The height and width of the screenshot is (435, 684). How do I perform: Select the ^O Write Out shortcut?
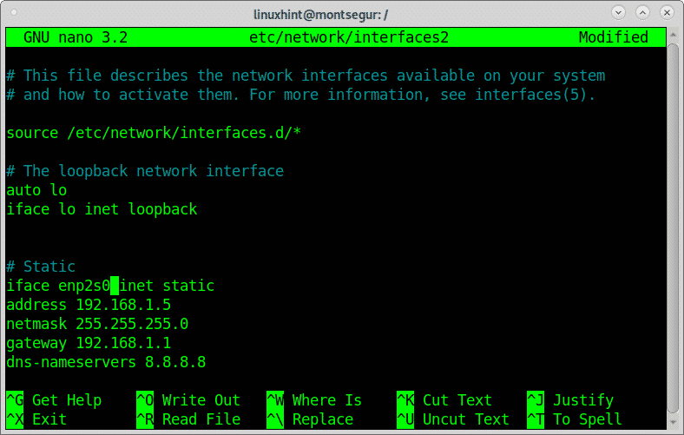187,400
